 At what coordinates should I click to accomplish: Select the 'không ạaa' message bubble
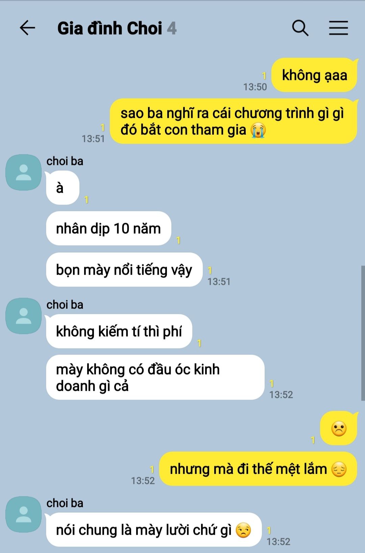[314, 75]
